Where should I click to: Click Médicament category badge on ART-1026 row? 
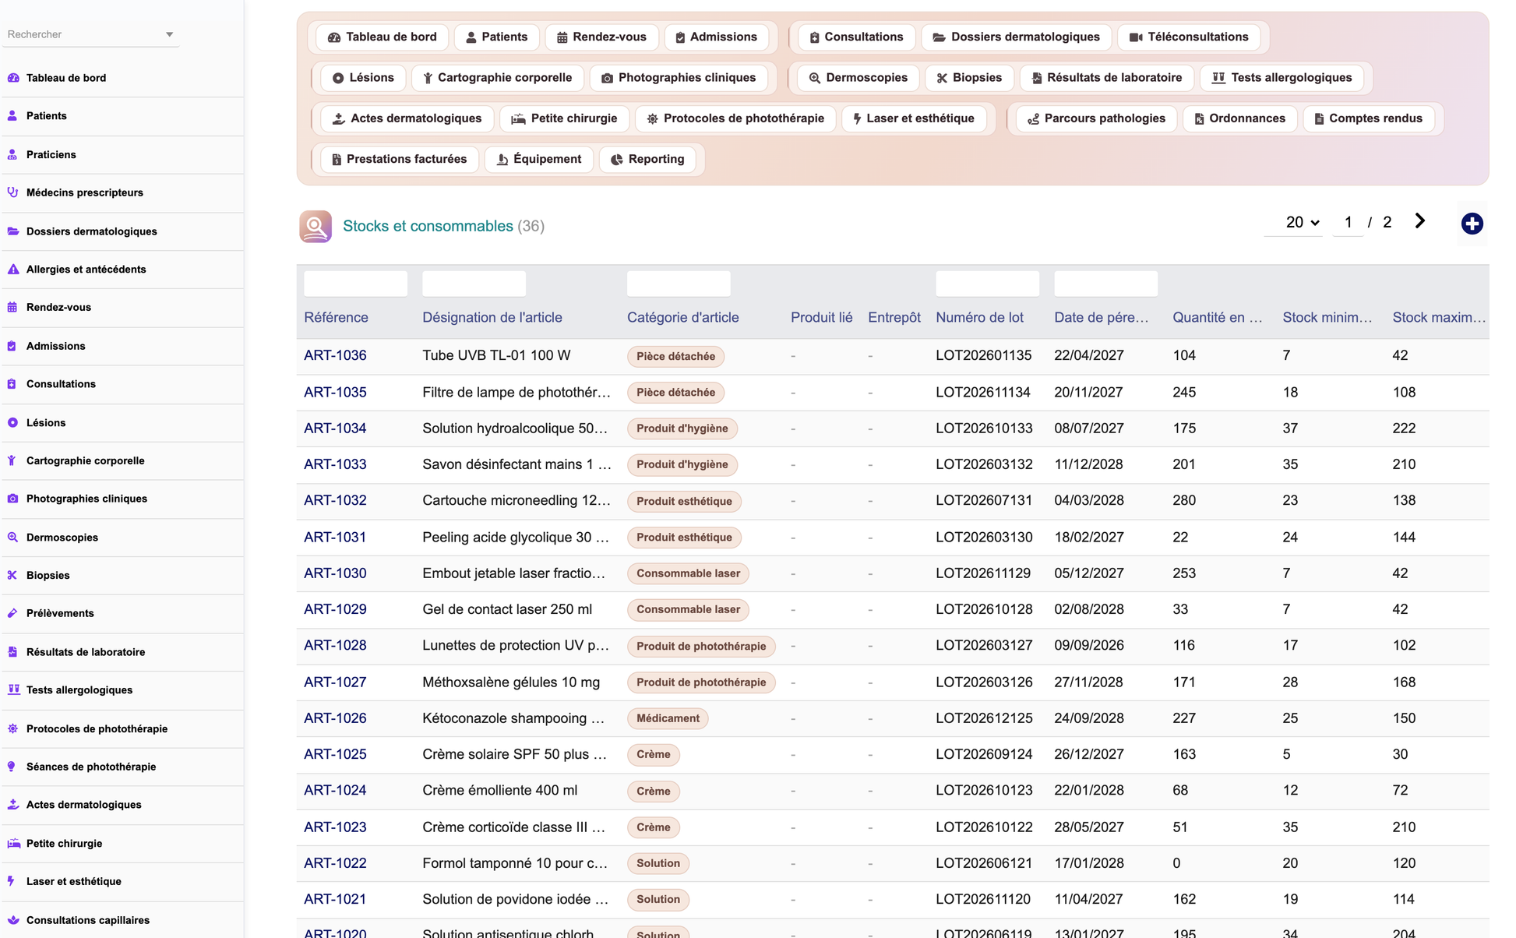pyautogui.click(x=668, y=718)
